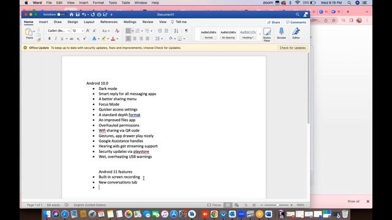
Task: Switch to Print Layout view in status bar
Action: coord(228,205)
